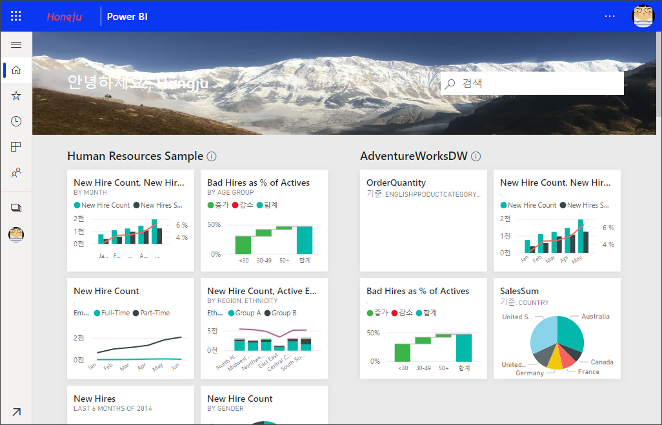
Task: Show info for Human Resources Sample
Action: point(212,157)
